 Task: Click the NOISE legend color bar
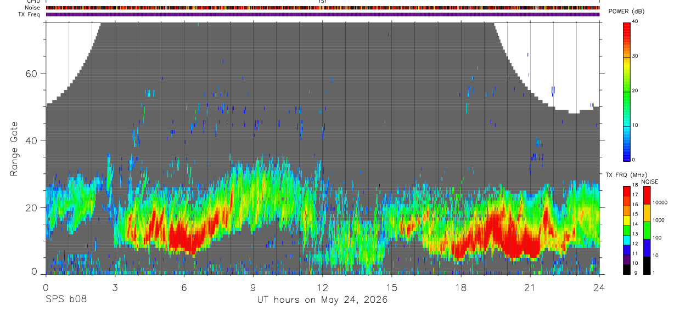(x=647, y=230)
